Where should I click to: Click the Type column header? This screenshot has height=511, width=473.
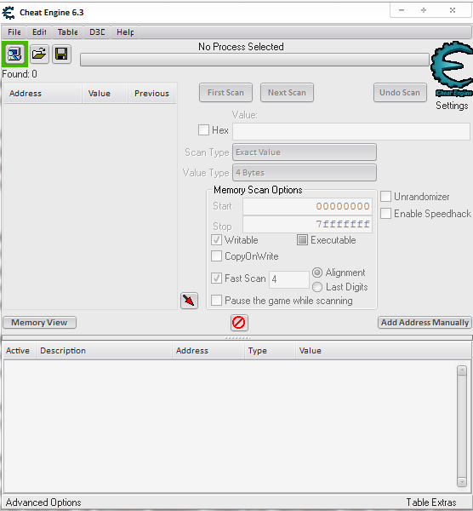(x=270, y=351)
